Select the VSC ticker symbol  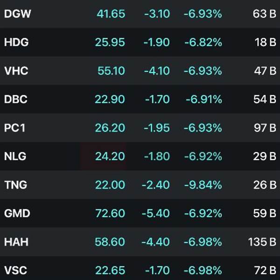pos(15,270)
